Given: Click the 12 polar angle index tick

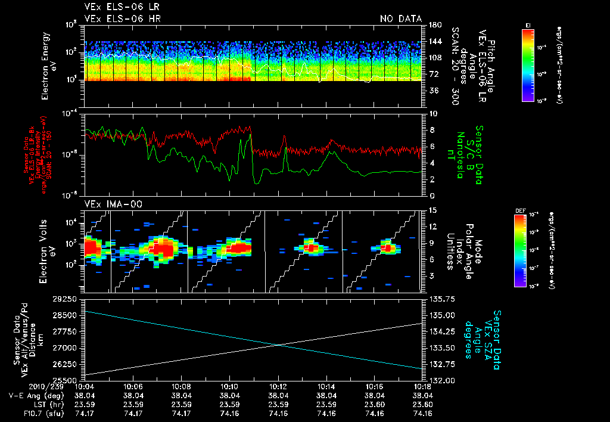Looking at the screenshot, I should point(433,227).
